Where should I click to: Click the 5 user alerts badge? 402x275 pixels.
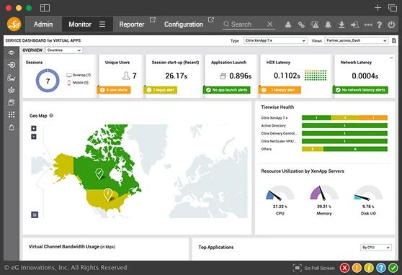(114, 90)
